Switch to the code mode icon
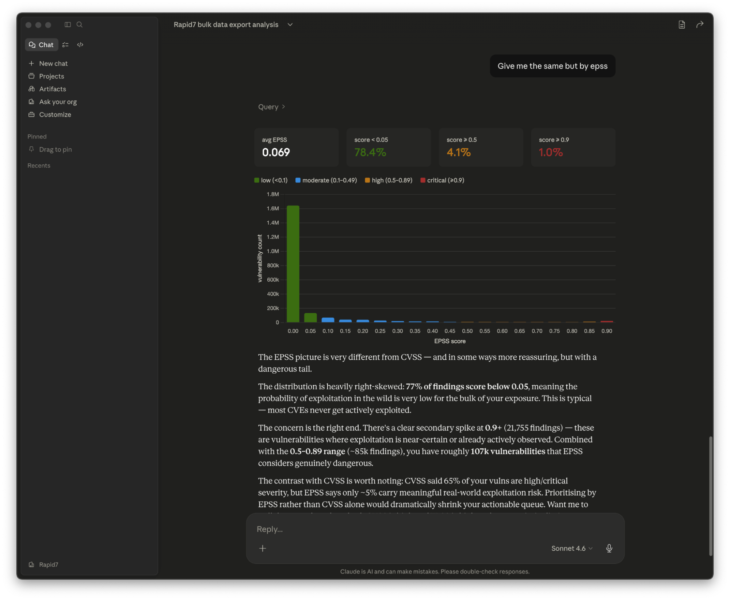The height and width of the screenshot is (600, 730). pos(80,45)
